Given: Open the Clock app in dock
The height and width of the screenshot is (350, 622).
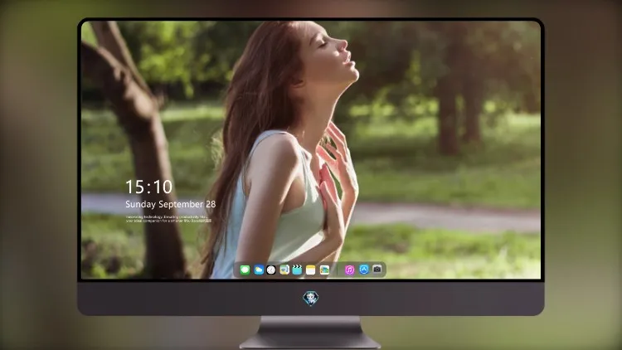Looking at the screenshot, I should pos(271,270).
